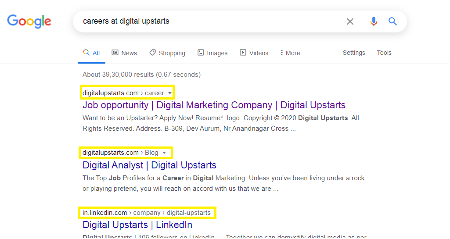Switch to the All results tab
The image size is (450, 239).
(92, 53)
